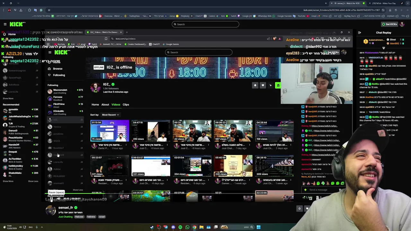Collapse Recommended list with Show Less

click(33, 181)
